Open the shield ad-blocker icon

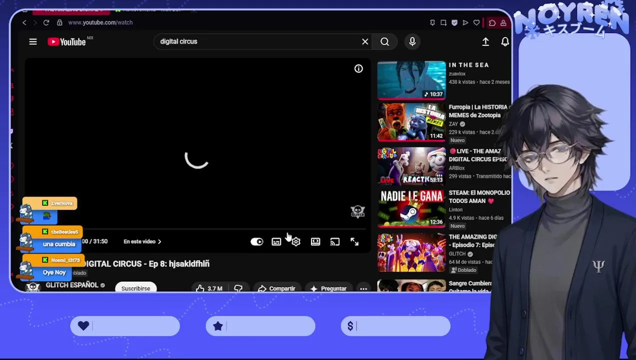point(454,22)
